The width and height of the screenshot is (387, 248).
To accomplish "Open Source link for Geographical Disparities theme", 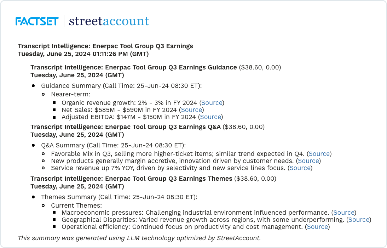I will coord(359,220).
